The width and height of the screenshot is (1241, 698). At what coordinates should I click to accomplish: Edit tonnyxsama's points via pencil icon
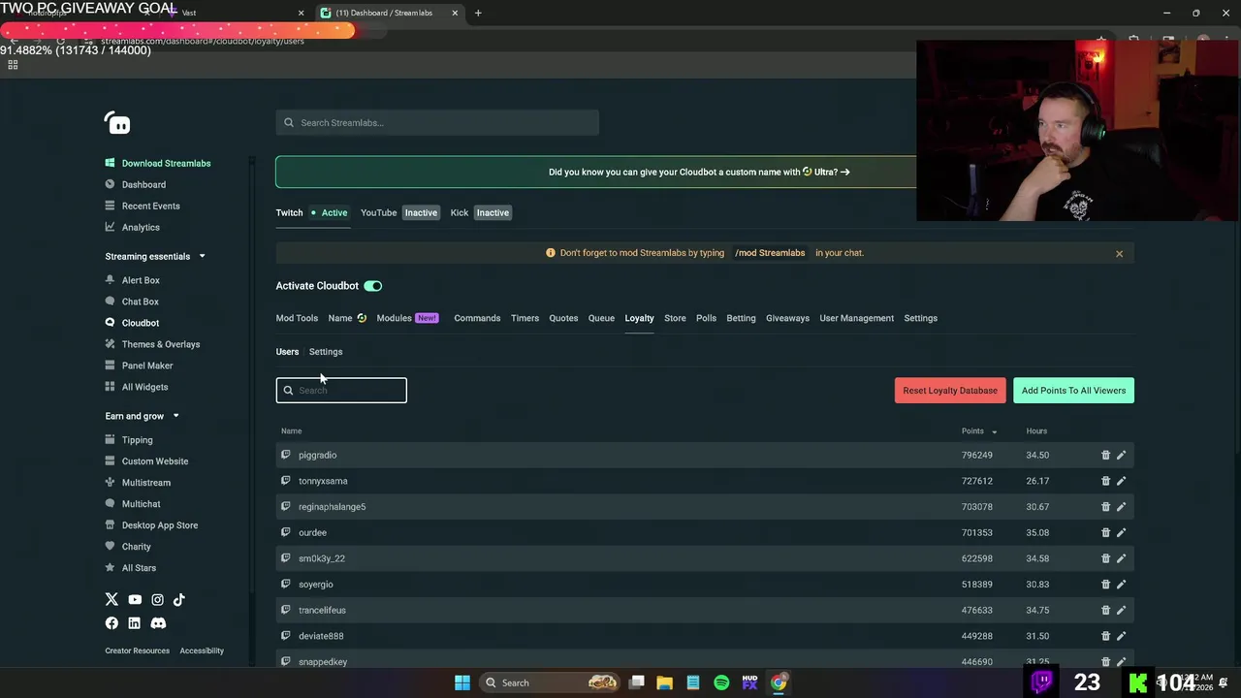pos(1121,481)
